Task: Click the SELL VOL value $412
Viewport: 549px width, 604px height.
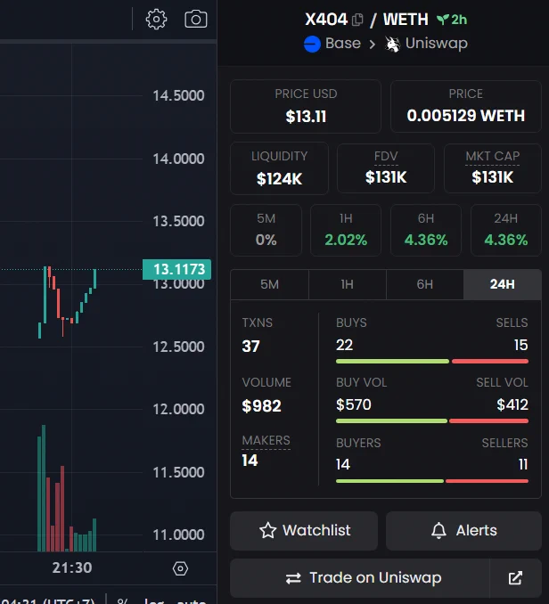Action: [x=512, y=404]
